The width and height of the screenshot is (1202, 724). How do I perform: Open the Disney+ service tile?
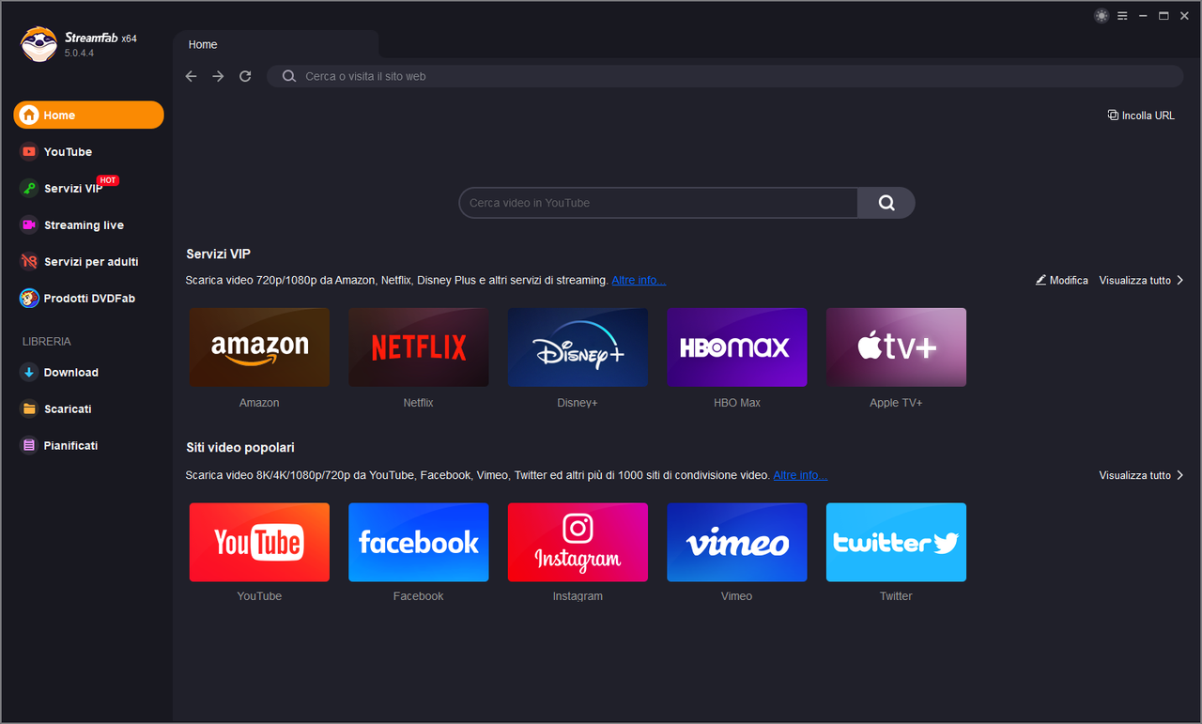click(578, 347)
